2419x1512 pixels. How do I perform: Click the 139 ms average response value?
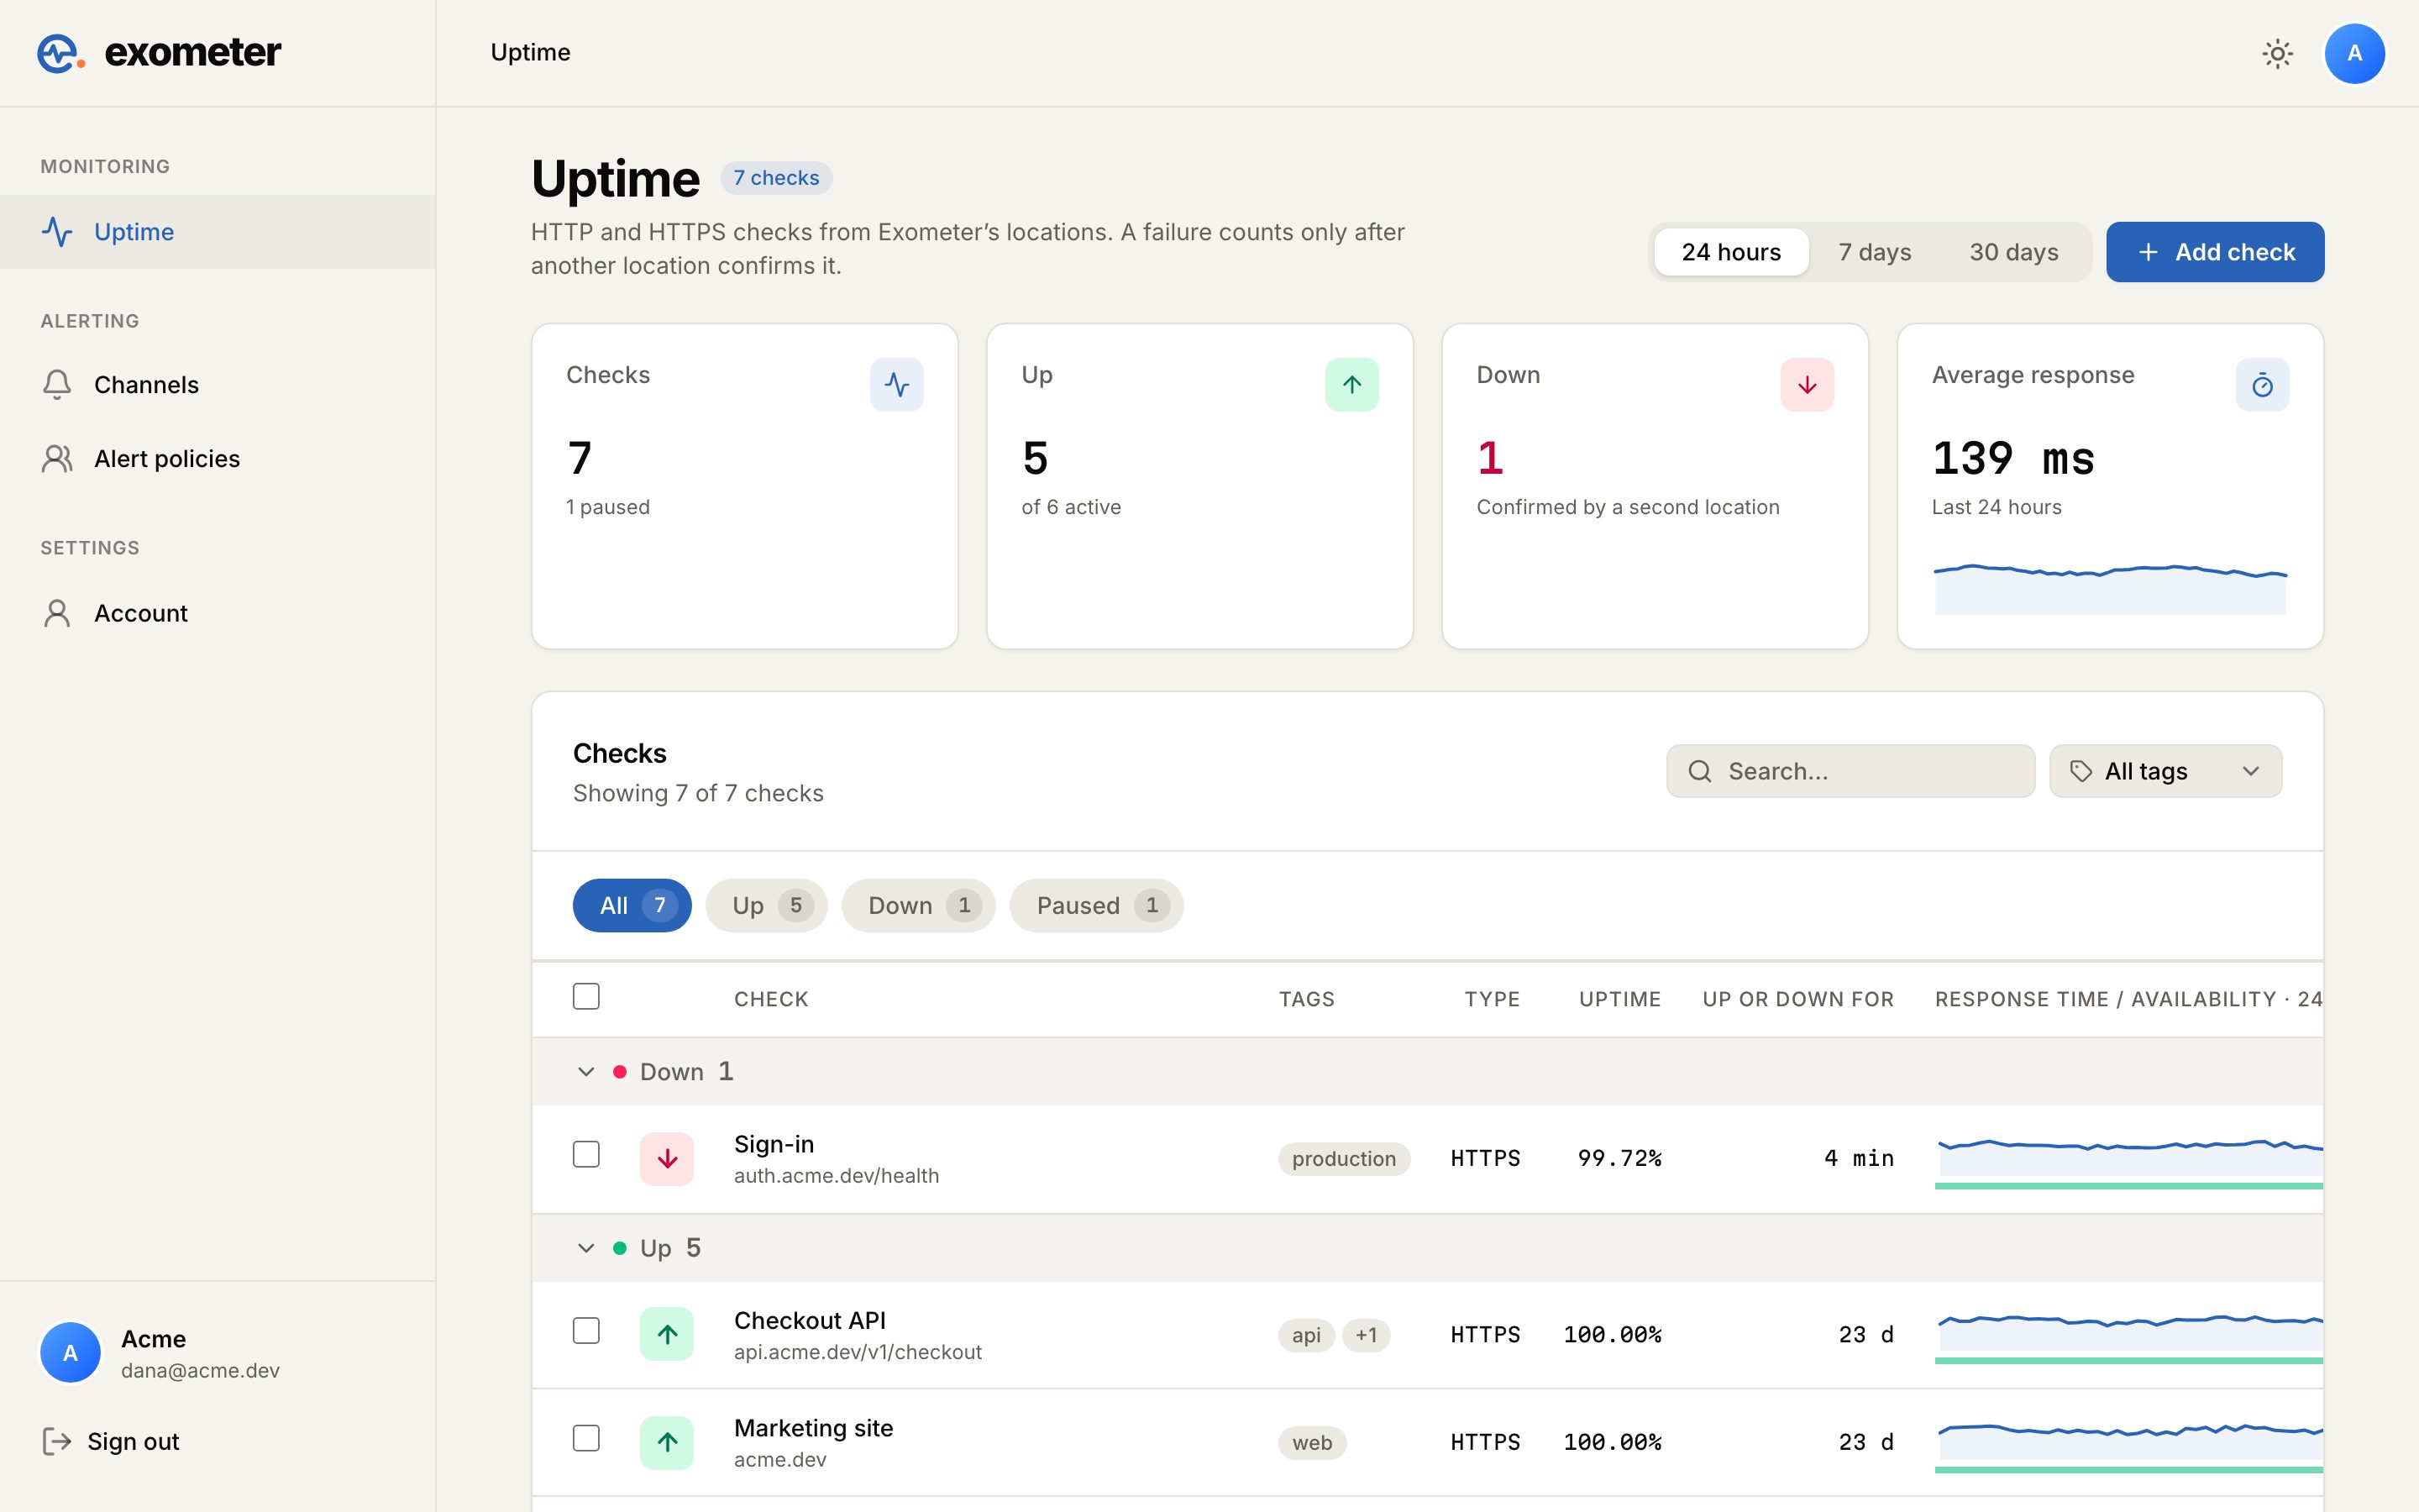click(x=2012, y=459)
